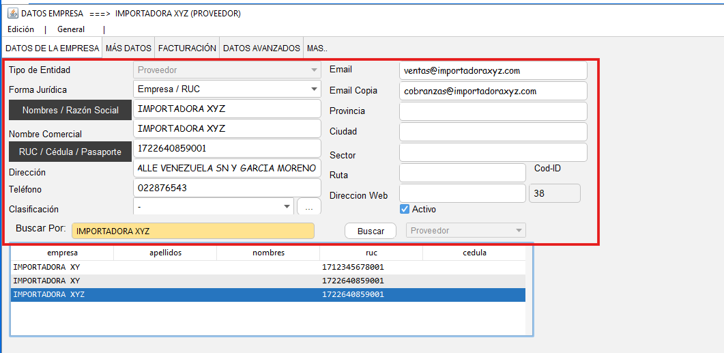724x353 pixels.
Task: Click the Buscar button
Action: click(x=371, y=231)
